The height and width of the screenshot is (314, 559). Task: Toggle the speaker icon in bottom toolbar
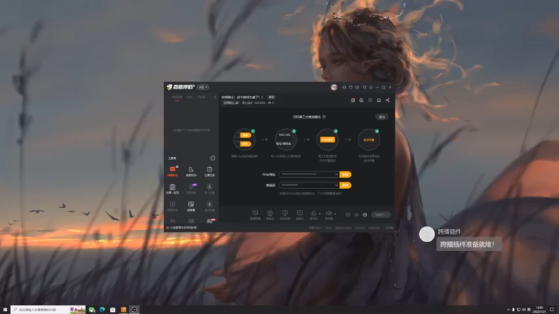pyautogui.click(x=328, y=215)
